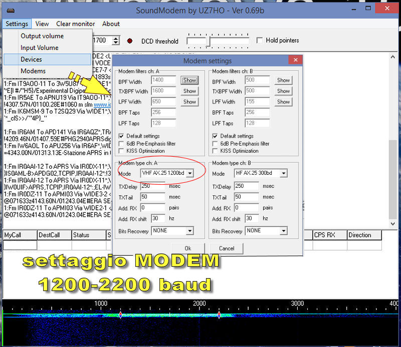Open the View menu

coord(42,24)
